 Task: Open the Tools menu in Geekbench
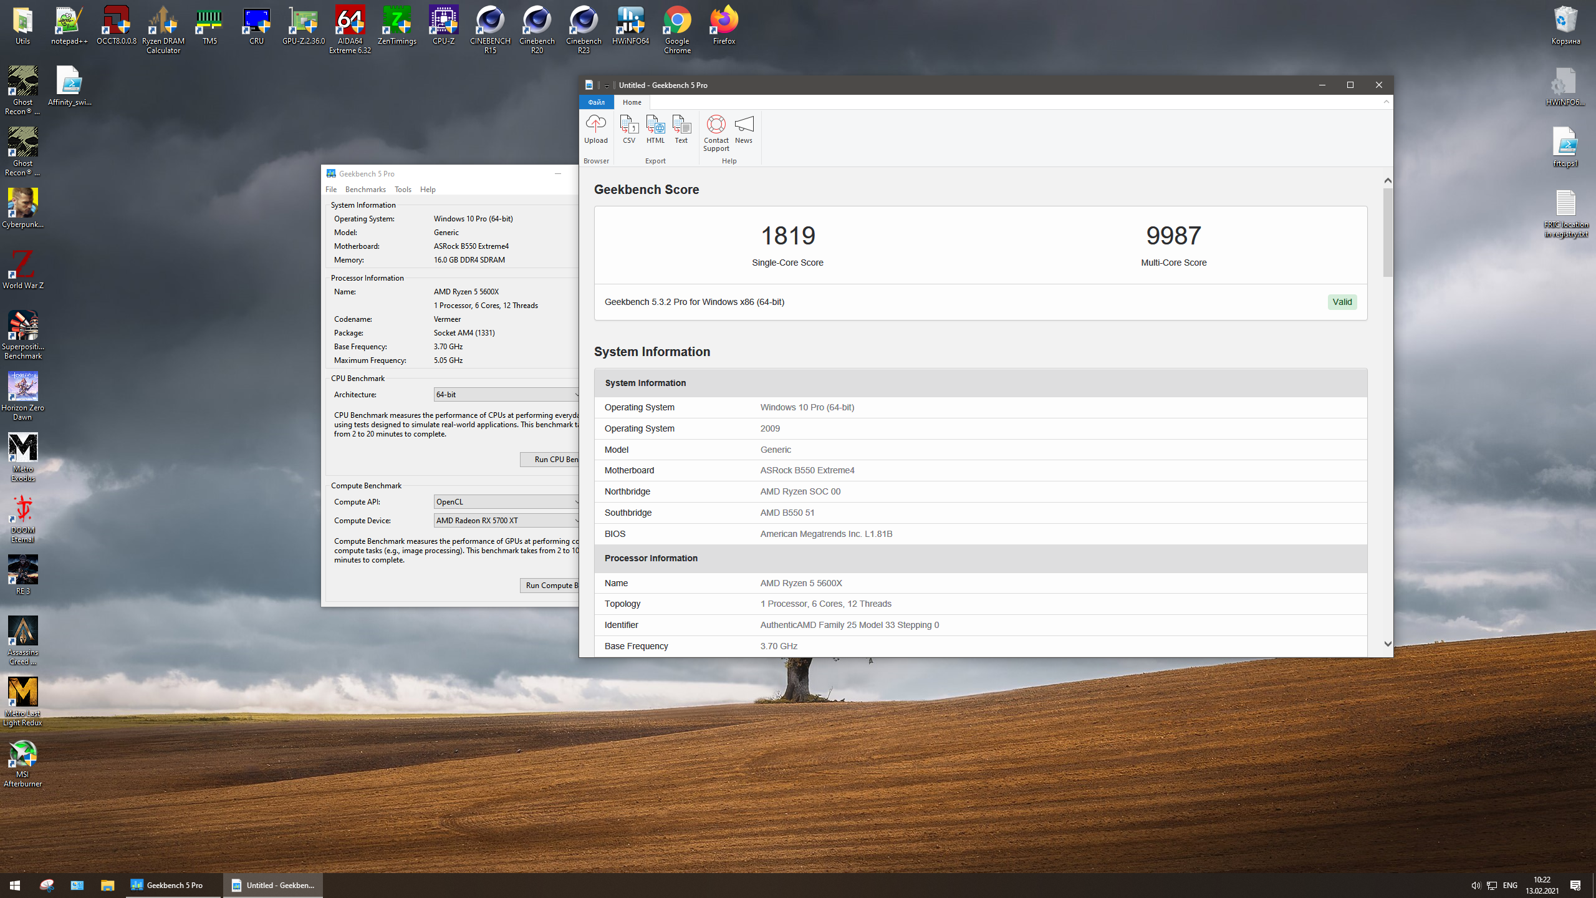(x=403, y=190)
